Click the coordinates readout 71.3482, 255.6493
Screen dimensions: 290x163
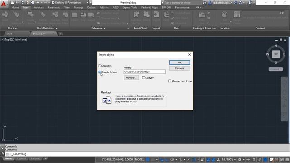click(x=117, y=159)
